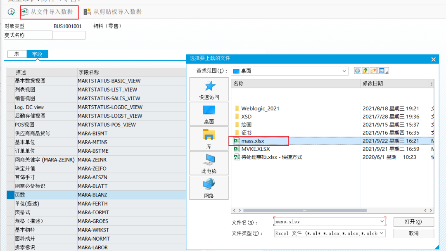Viewport: 446px width, 251px height.
Task: Click MARA-LABOR field name
Action: tap(93, 248)
